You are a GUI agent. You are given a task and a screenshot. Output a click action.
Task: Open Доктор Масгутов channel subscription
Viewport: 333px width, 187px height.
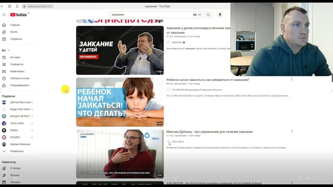[20, 102]
